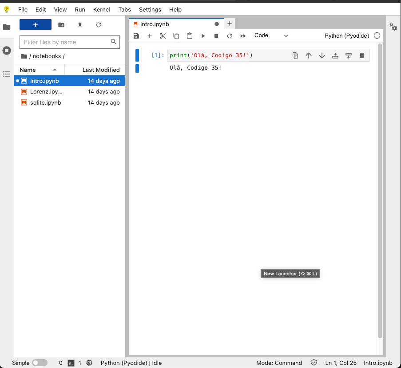Restart kernel and run all cells

pos(243,36)
